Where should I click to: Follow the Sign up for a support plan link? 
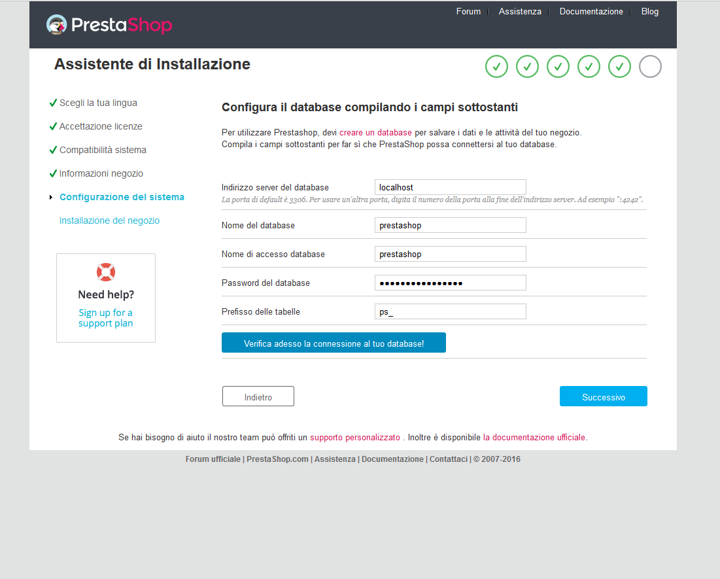[x=106, y=318]
